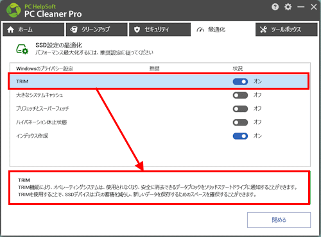The height and width of the screenshot is (237, 321).
Task: Switch to the セキュリティ tab
Action: click(x=160, y=29)
